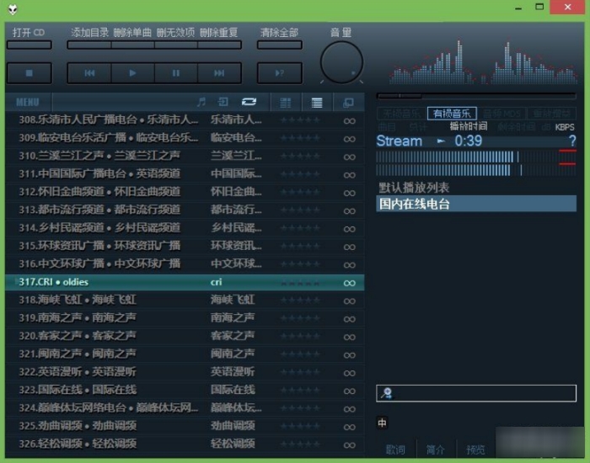Select track 323.国际在线
The width and height of the screenshot is (590, 463).
[185, 390]
